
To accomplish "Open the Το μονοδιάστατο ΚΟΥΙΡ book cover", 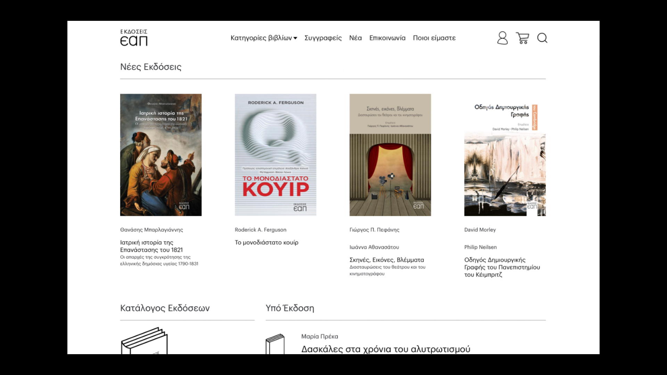I will 275,155.
